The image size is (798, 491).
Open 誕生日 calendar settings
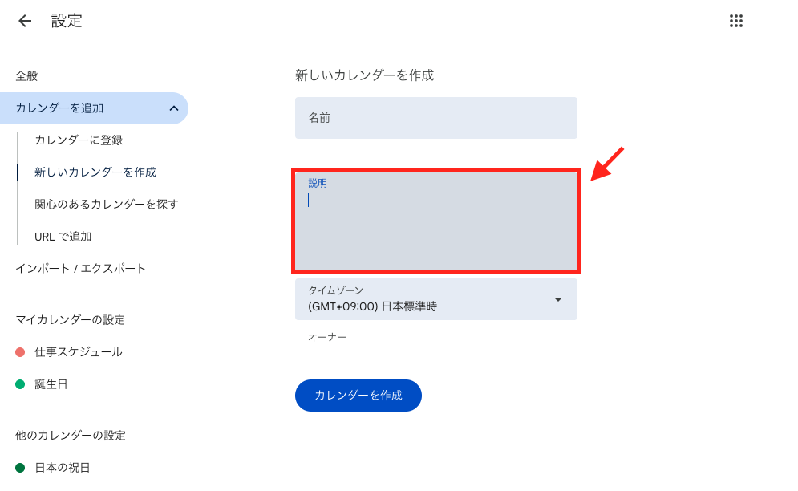pos(51,384)
